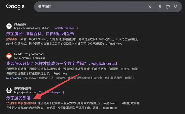Start voice search with the microphone icon
The height and width of the screenshot is (114, 185).
click(160, 7)
